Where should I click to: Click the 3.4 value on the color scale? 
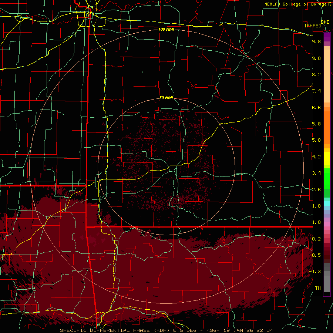(316, 173)
